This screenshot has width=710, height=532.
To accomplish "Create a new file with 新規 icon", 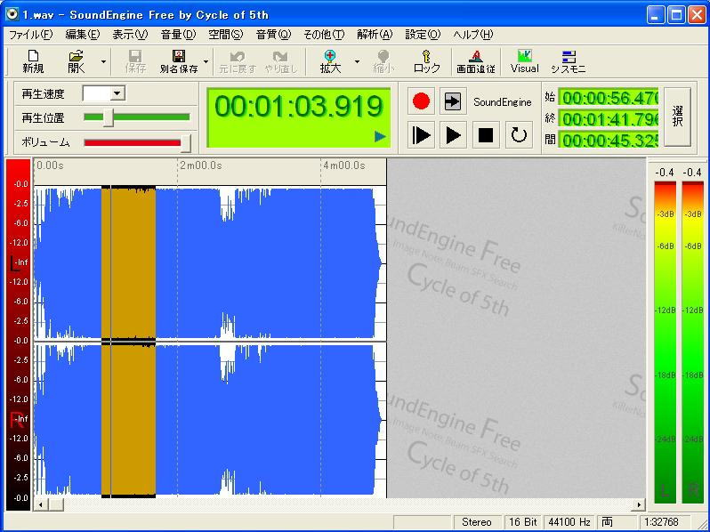I will (x=33, y=61).
